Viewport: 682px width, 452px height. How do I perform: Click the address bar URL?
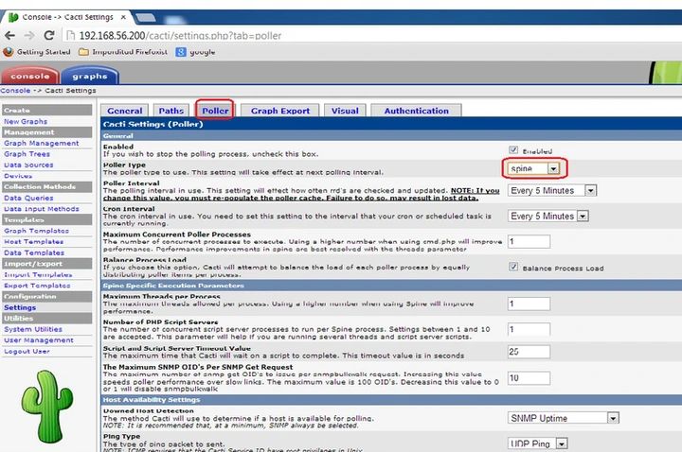180,36
